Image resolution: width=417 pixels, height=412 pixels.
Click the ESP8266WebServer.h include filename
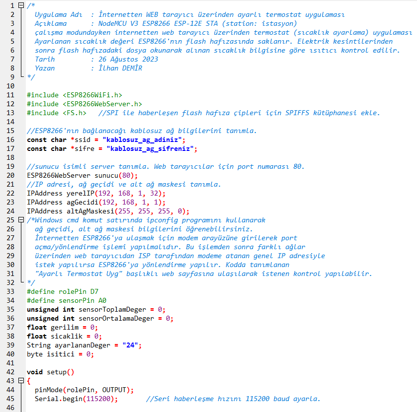click(102, 104)
